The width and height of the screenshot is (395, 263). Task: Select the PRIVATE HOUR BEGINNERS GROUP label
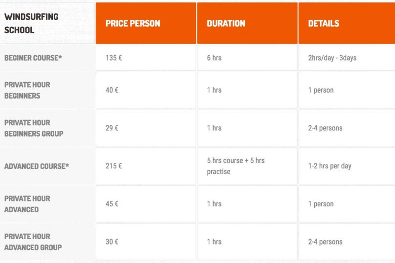pos(34,128)
